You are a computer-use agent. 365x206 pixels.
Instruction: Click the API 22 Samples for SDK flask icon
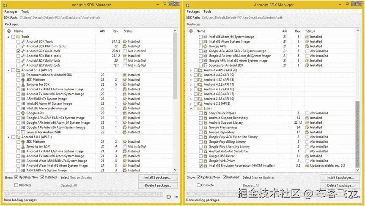pyautogui.click(x=23, y=84)
